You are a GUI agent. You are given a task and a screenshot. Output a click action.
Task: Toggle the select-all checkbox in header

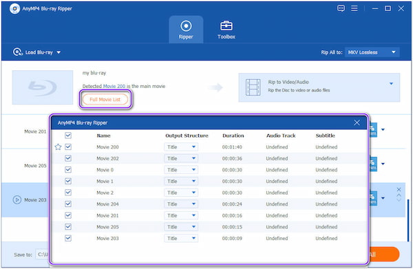pyautogui.click(x=68, y=136)
